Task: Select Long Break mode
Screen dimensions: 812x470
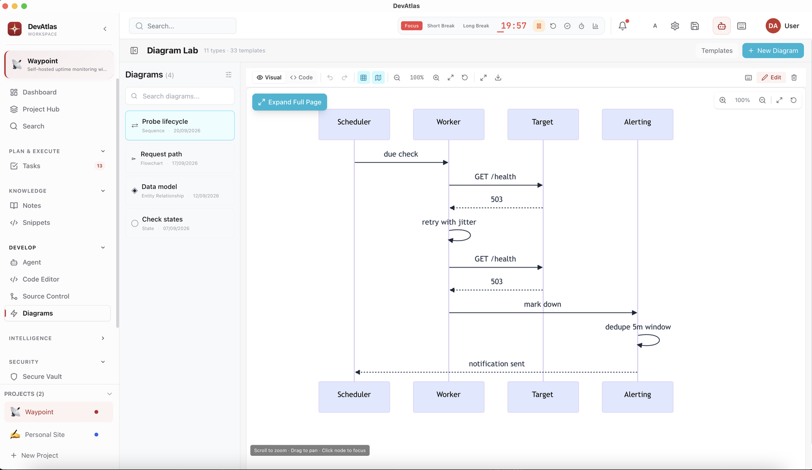Action: [x=476, y=26]
